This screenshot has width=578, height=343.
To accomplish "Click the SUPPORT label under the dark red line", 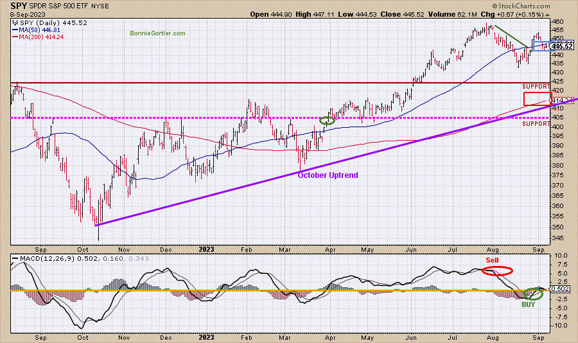I will point(536,86).
